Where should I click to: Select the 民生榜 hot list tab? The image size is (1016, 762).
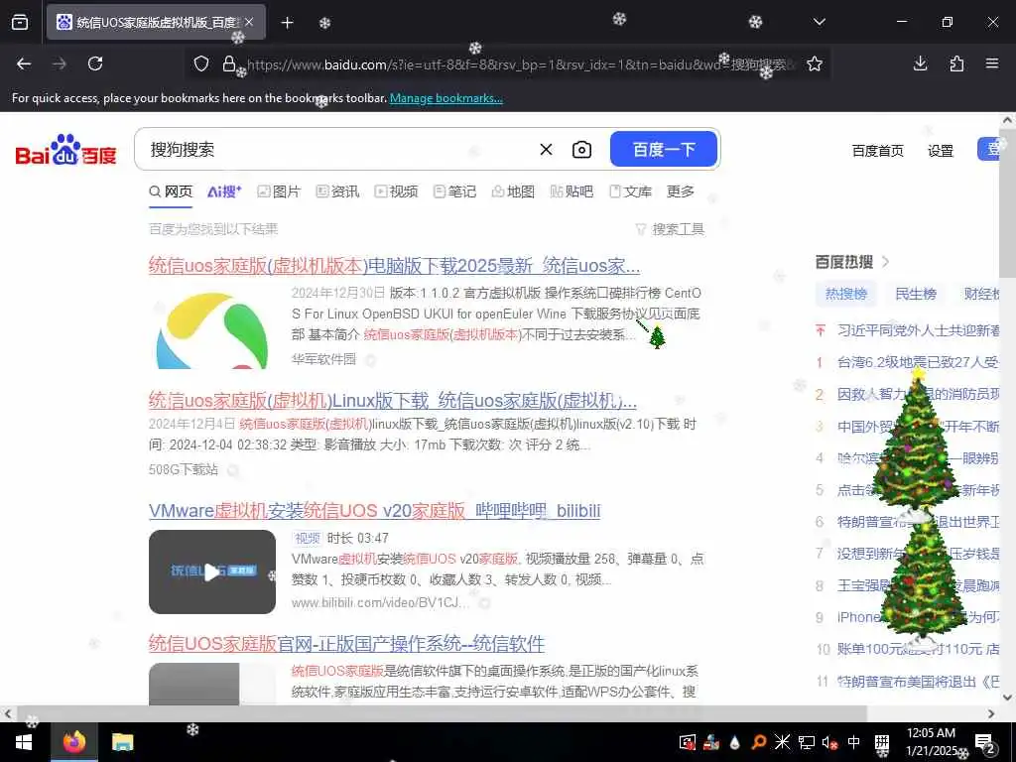(x=916, y=294)
